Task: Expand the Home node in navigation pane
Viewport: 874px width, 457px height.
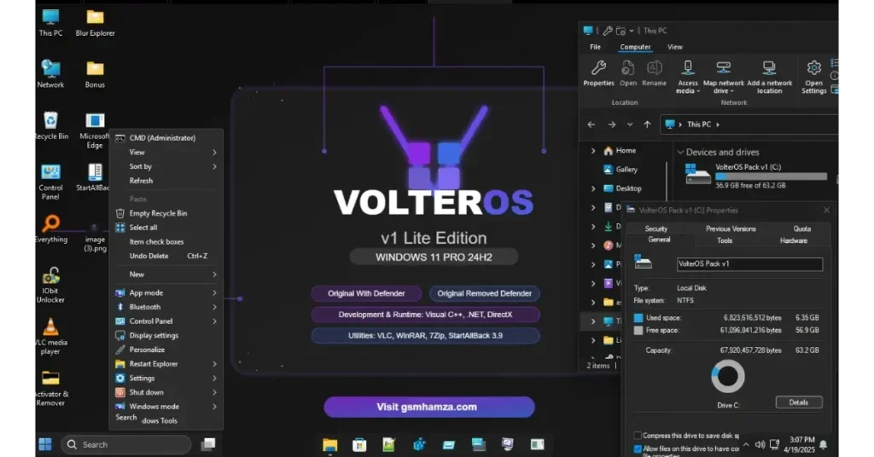Action: 593,151
